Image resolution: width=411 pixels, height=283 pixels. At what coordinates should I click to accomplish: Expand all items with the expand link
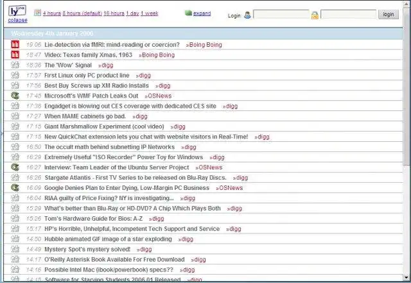tap(202, 13)
